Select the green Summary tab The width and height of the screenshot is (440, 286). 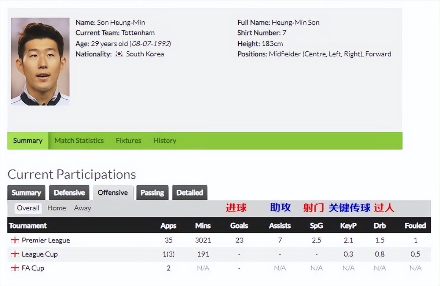[28, 140]
